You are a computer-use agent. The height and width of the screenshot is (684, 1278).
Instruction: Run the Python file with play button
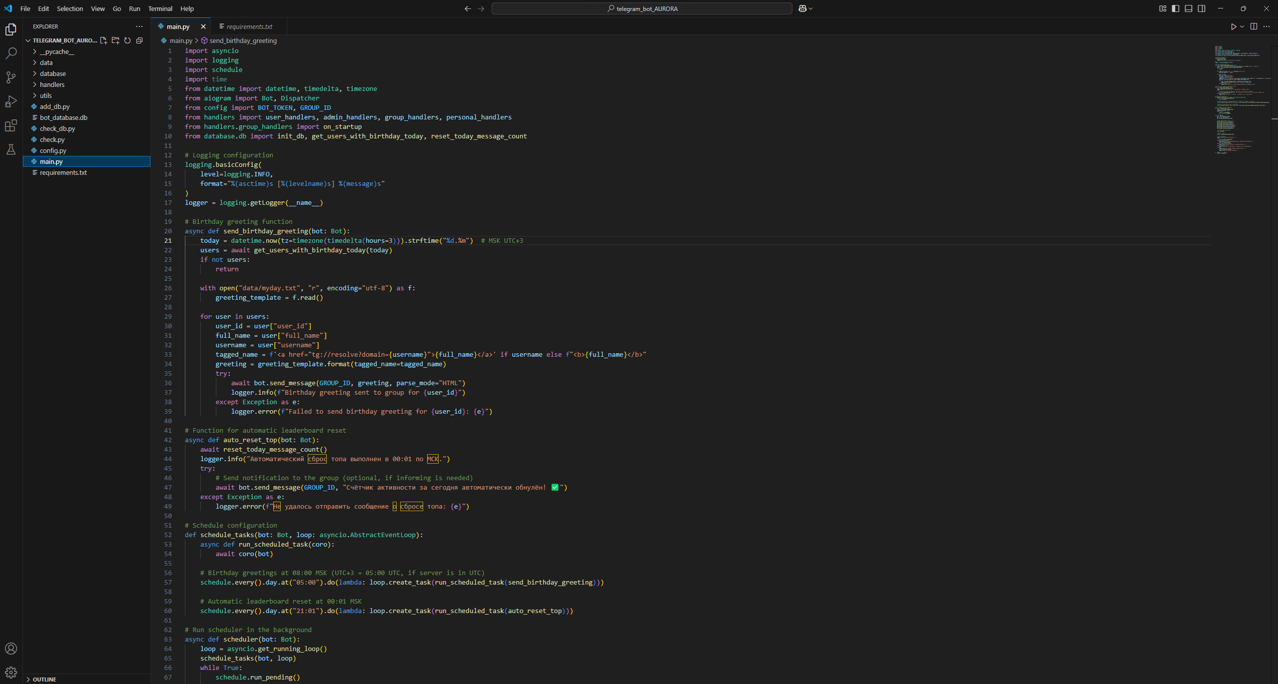pos(1234,26)
